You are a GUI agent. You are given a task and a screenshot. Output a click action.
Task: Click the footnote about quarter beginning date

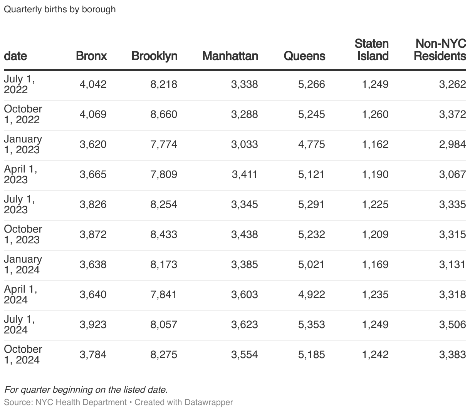[86, 389]
